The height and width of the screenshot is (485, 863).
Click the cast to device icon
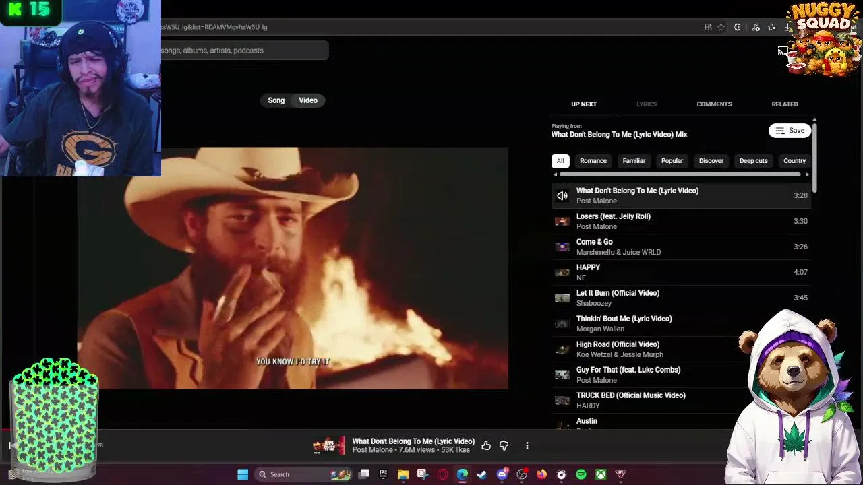pyautogui.click(x=782, y=51)
